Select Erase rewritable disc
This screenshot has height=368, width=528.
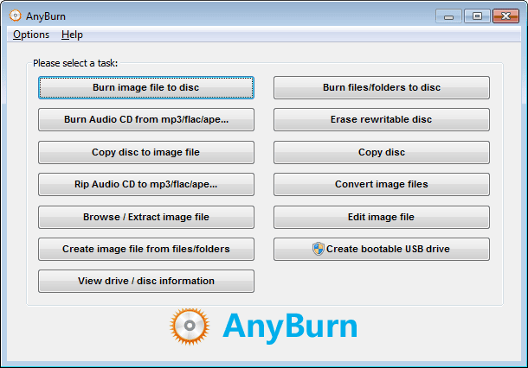[382, 119]
